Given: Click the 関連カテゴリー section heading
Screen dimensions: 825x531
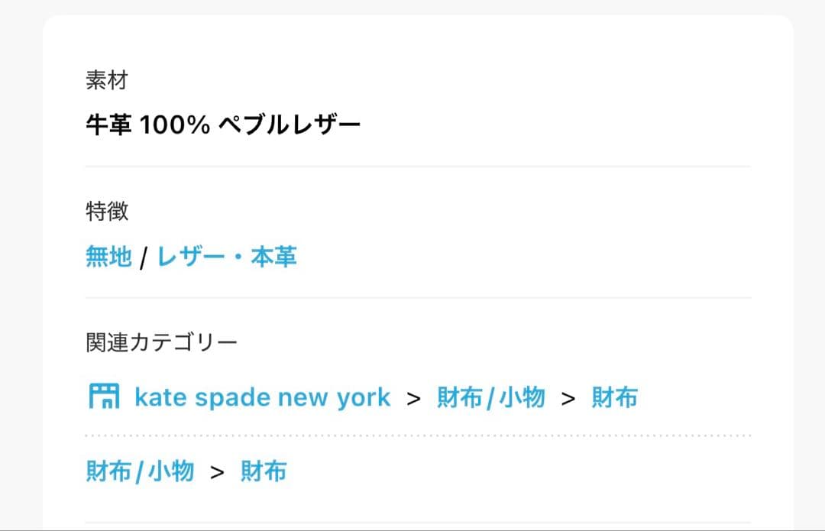Looking at the screenshot, I should [x=160, y=342].
